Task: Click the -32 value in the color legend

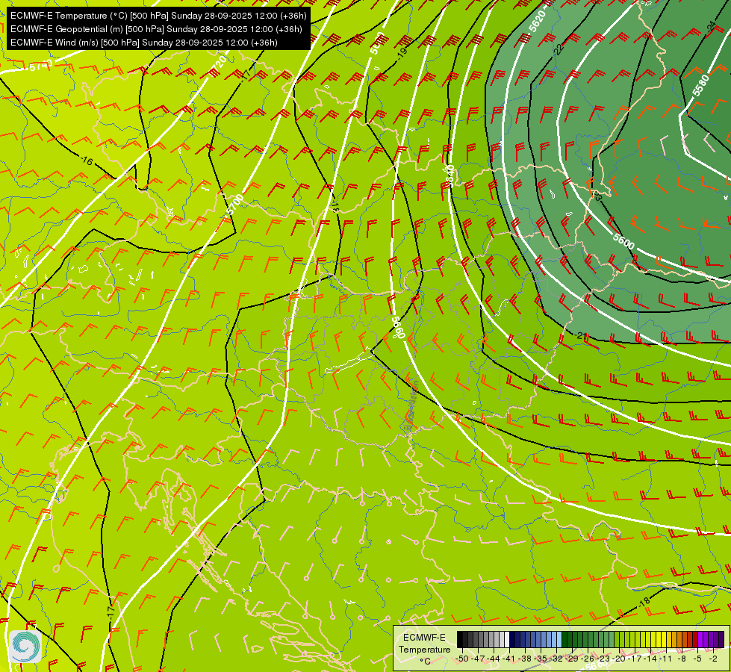Action: (556, 659)
